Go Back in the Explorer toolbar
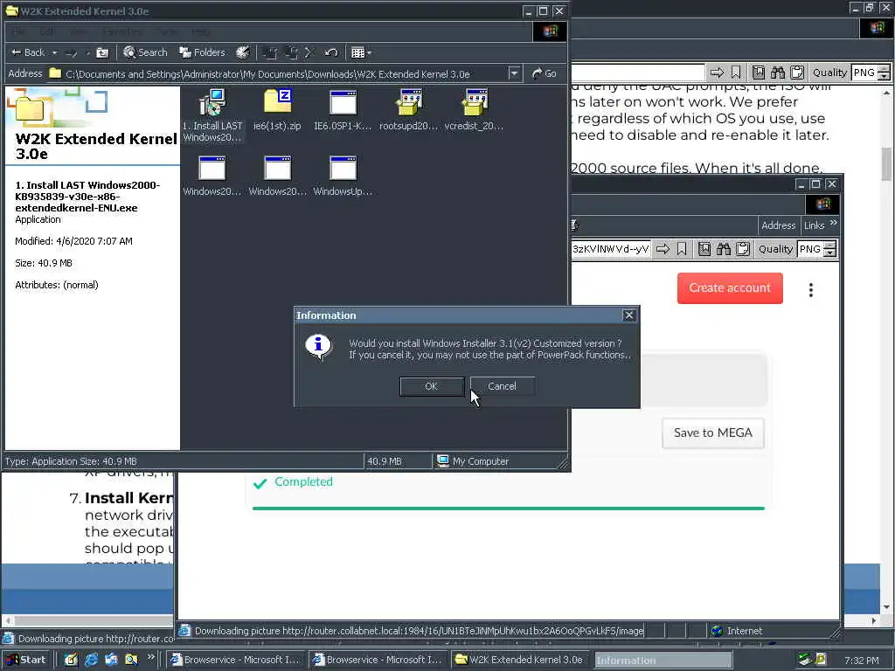The width and height of the screenshot is (895, 671). 28,52
